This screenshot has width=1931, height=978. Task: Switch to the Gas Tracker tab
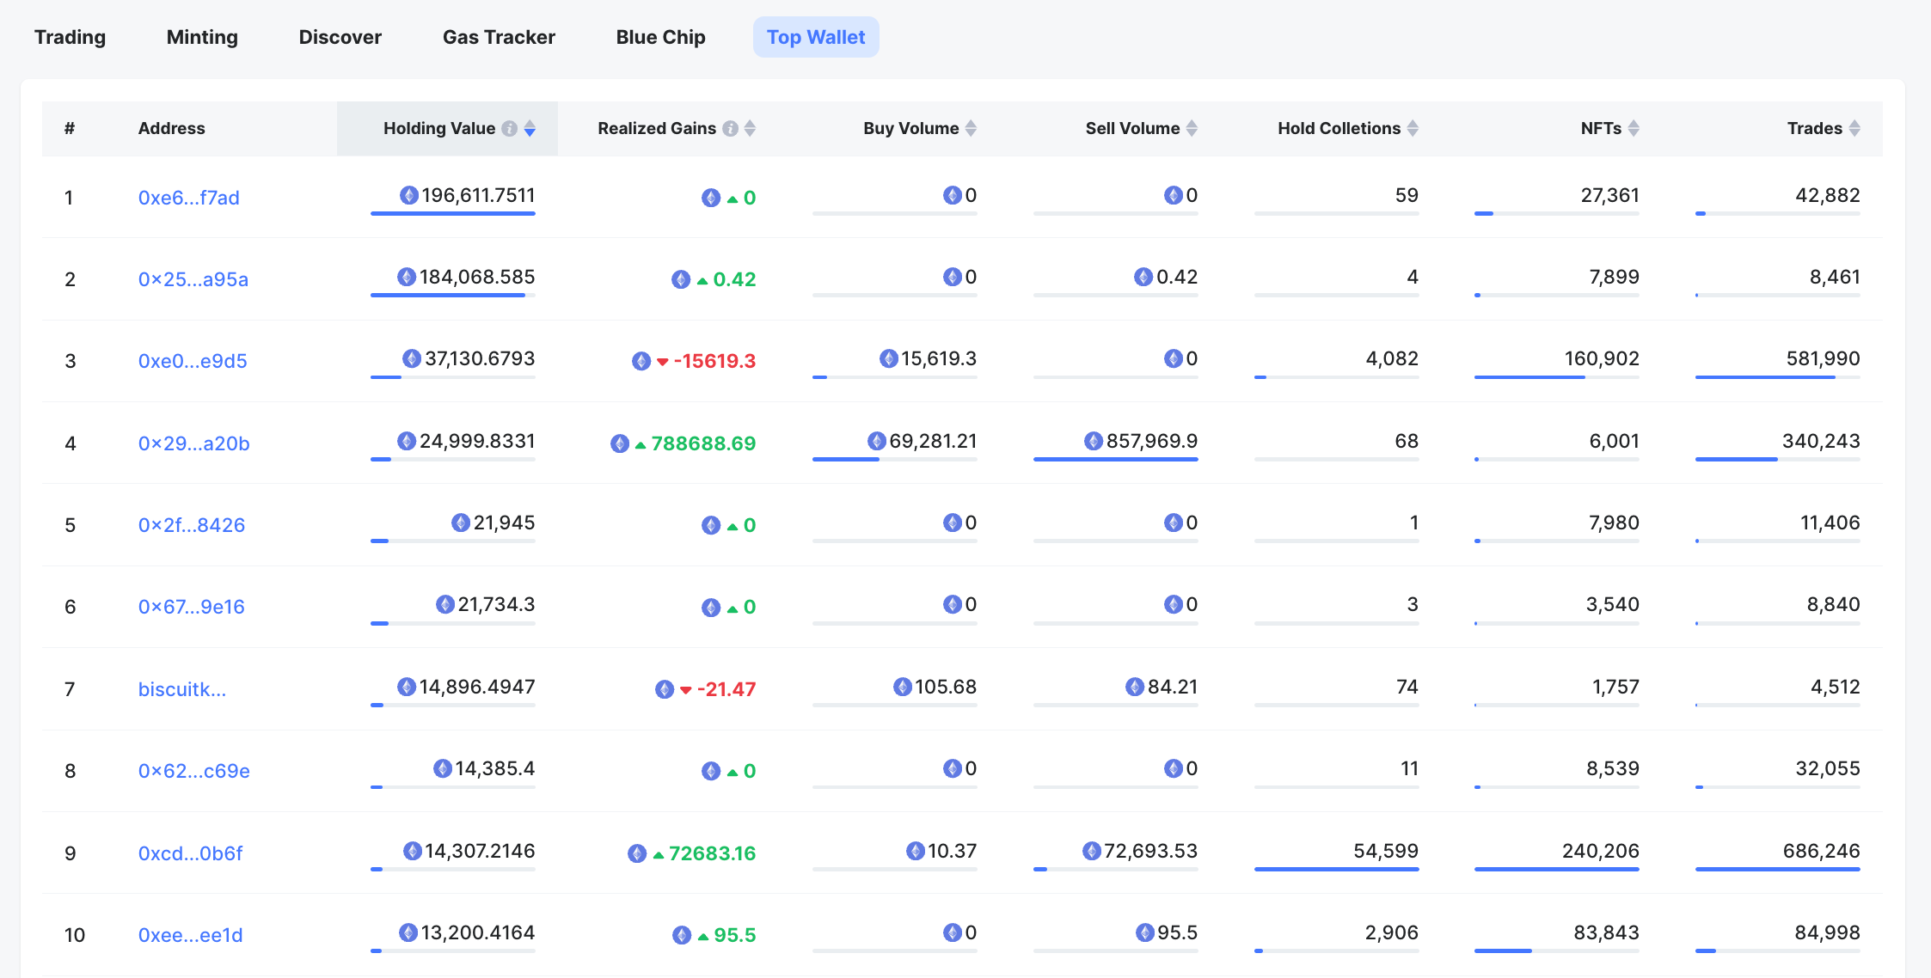pyautogui.click(x=499, y=37)
